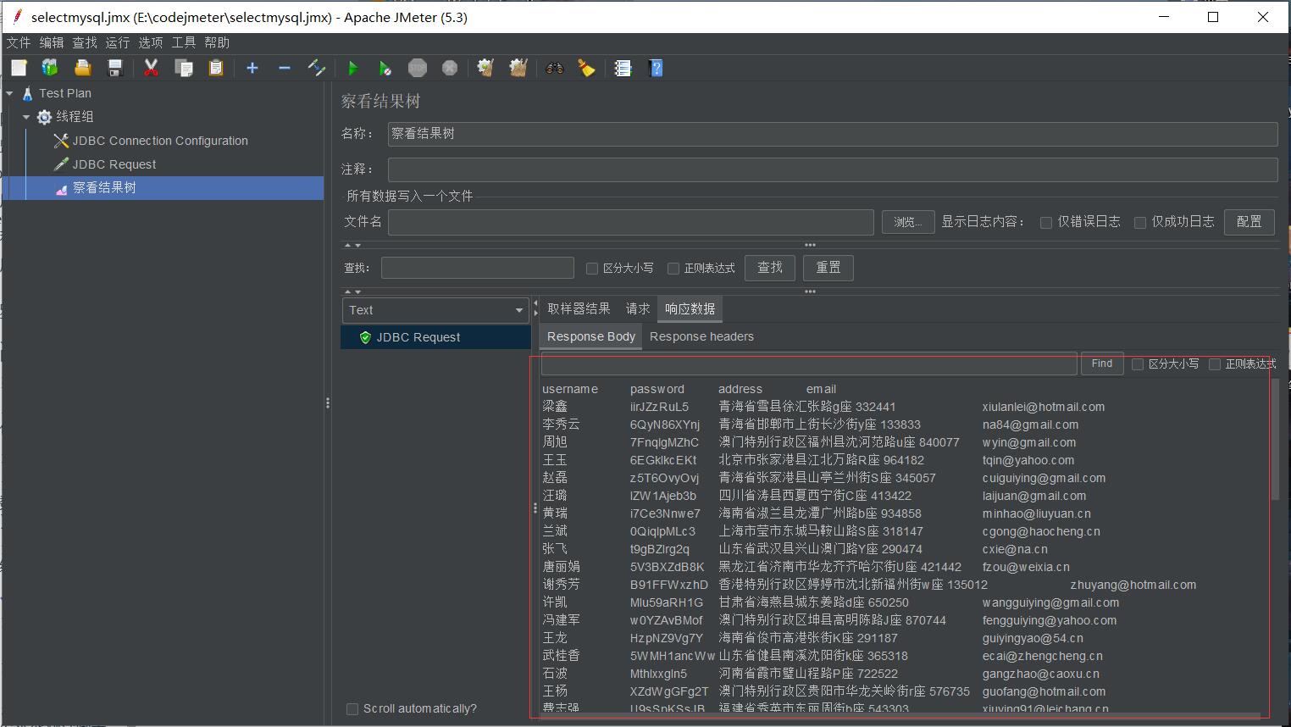
Task: Open the 编辑 menu
Action: 52,42
